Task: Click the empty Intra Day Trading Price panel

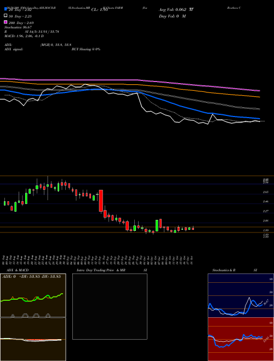Action: coord(110,306)
